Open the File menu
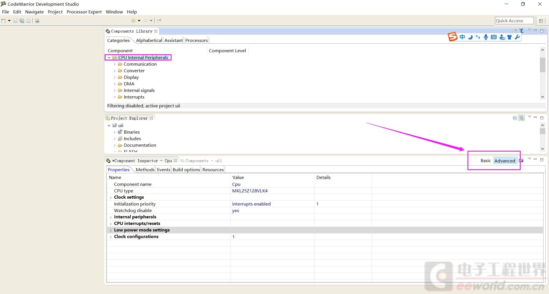The width and height of the screenshot is (549, 294). (5, 12)
